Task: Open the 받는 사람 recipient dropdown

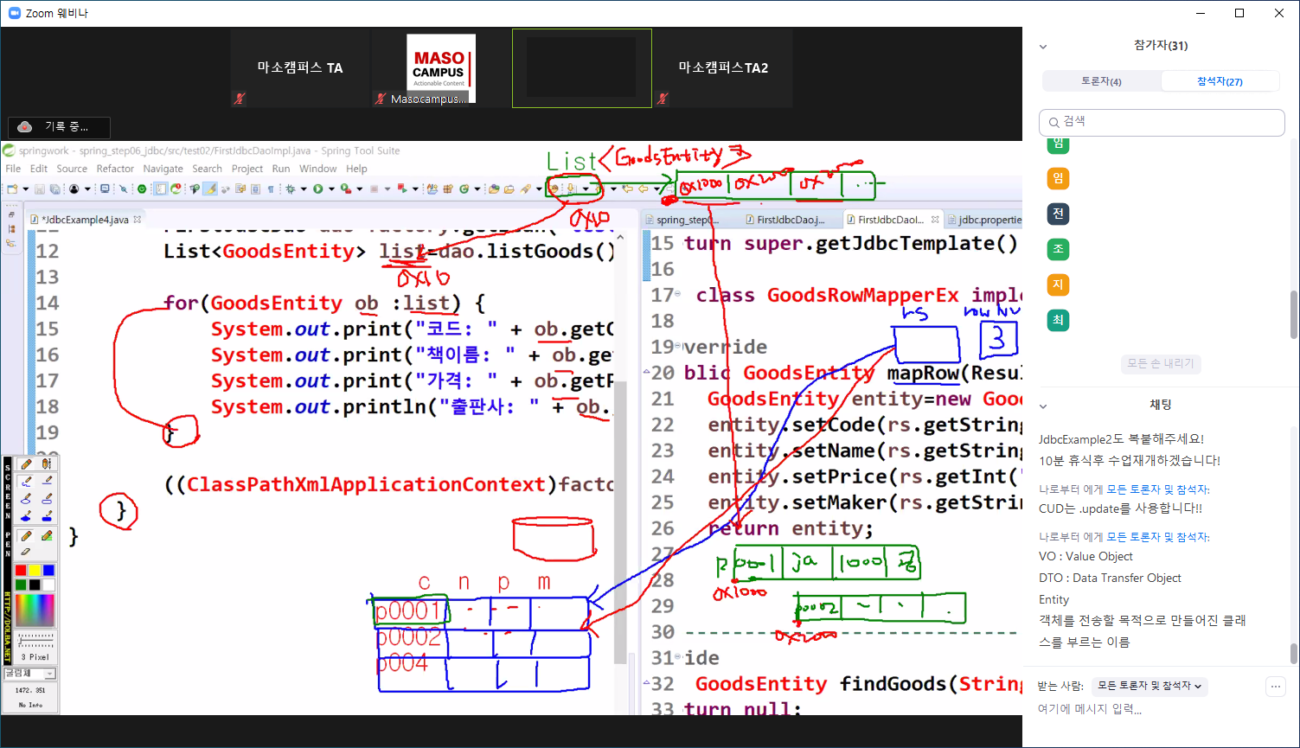Action: tap(1150, 686)
